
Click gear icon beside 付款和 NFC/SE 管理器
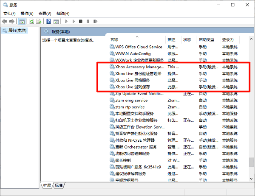coord(112,140)
